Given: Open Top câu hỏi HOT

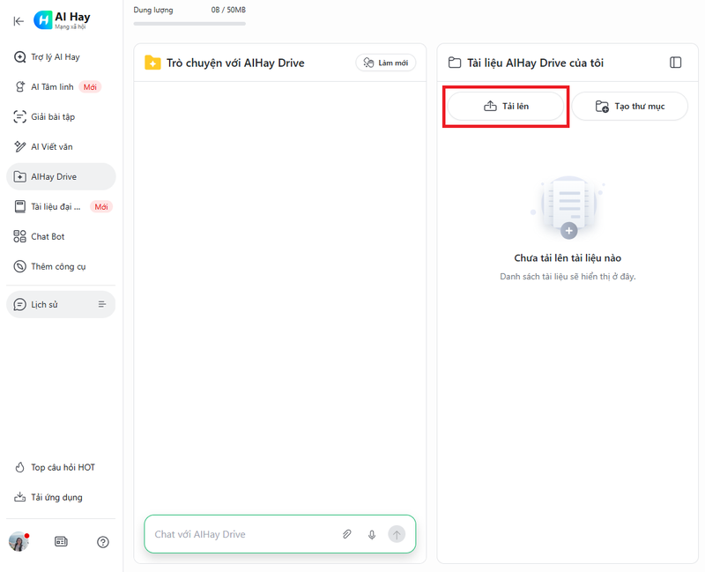Looking at the screenshot, I should (61, 467).
